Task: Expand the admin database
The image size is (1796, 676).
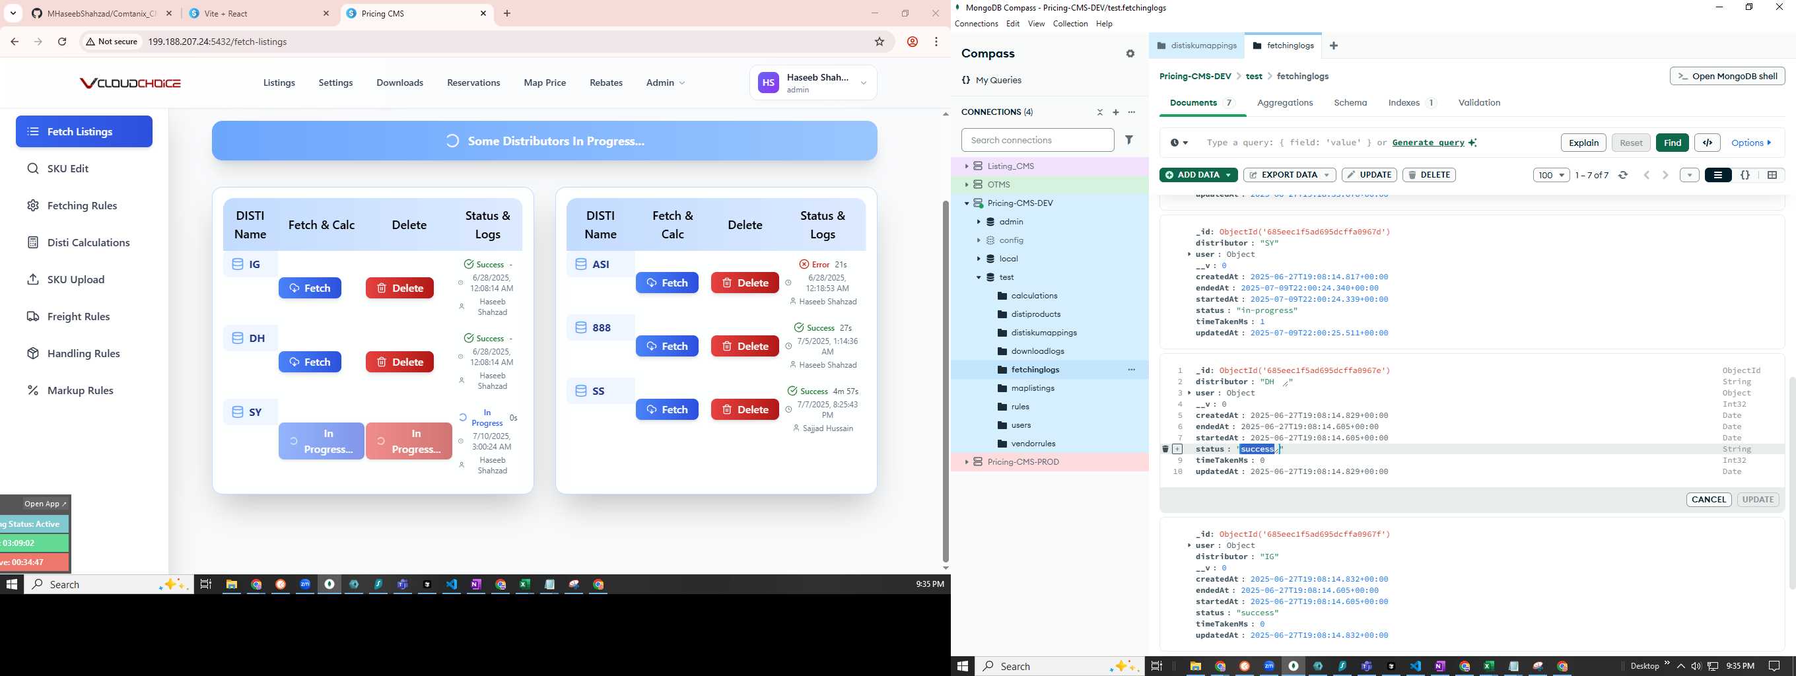Action: [978, 222]
